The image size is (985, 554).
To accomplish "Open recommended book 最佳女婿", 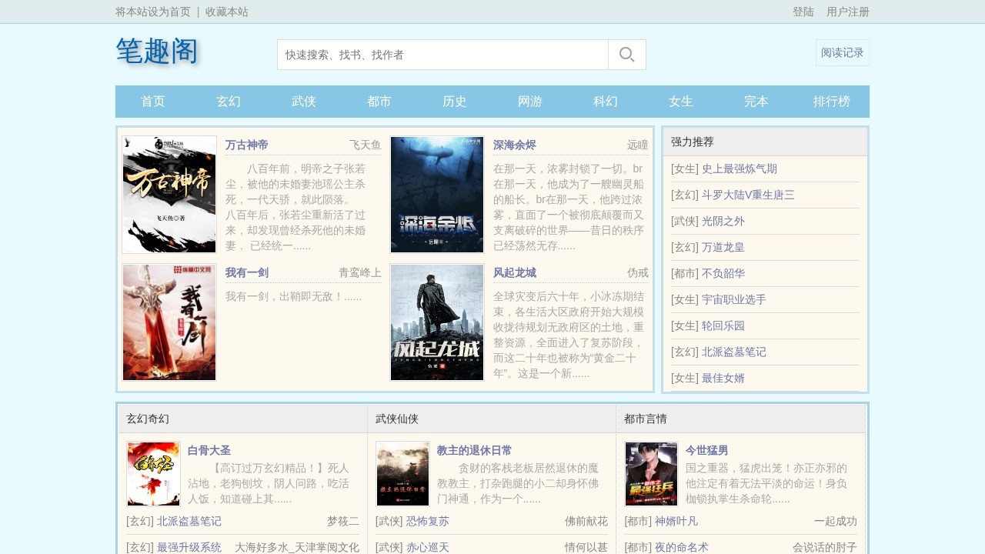I will (723, 378).
